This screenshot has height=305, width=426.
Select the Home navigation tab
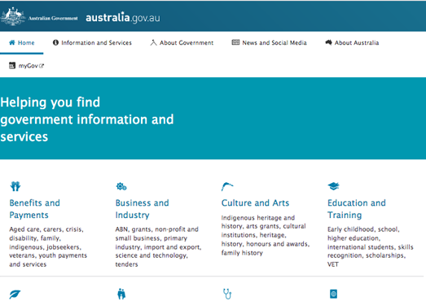coord(22,42)
